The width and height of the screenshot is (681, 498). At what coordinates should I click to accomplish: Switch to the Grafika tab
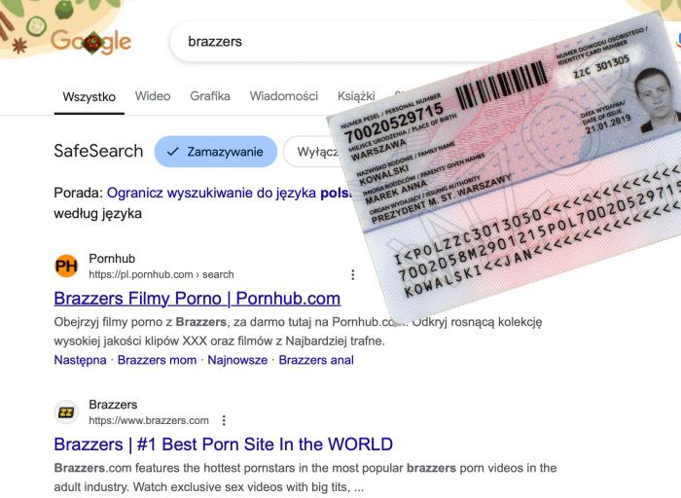210,96
